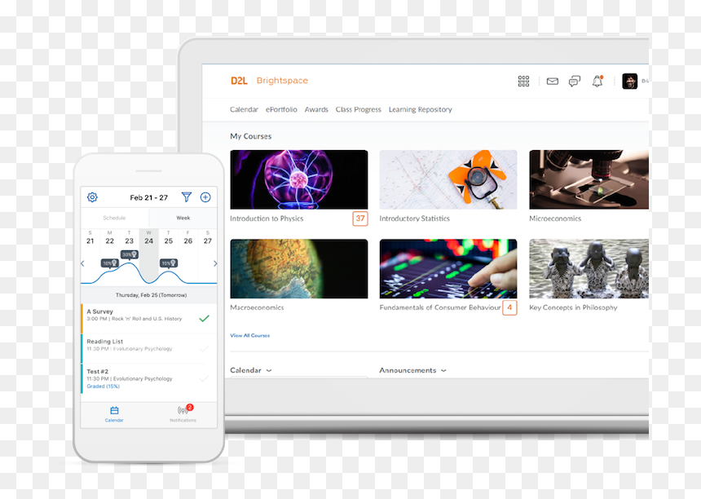Open the Introductory Statistics course image
Viewport: 701px width, 499px height.
[448, 179]
